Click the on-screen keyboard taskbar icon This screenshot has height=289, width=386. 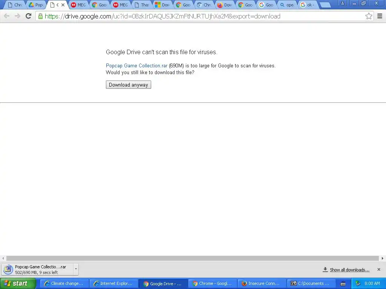(343, 284)
